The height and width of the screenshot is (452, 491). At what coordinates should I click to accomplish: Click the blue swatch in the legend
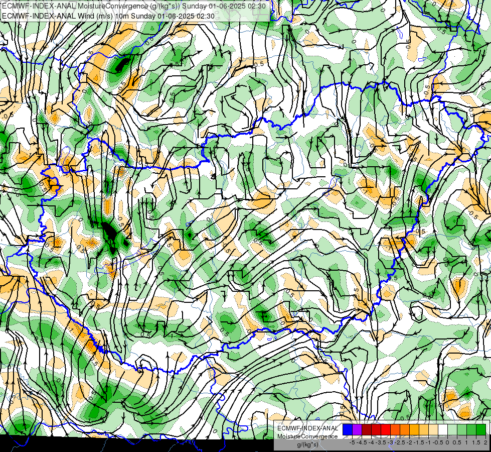click(x=348, y=429)
